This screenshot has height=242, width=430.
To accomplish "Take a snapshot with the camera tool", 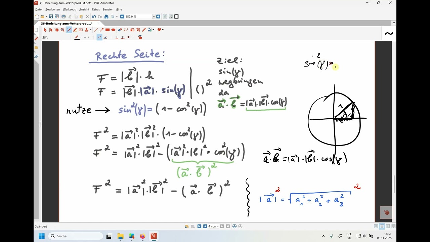I will click(132, 30).
